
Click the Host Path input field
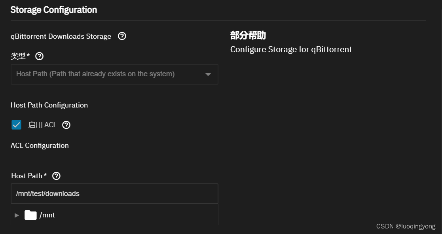(114, 194)
